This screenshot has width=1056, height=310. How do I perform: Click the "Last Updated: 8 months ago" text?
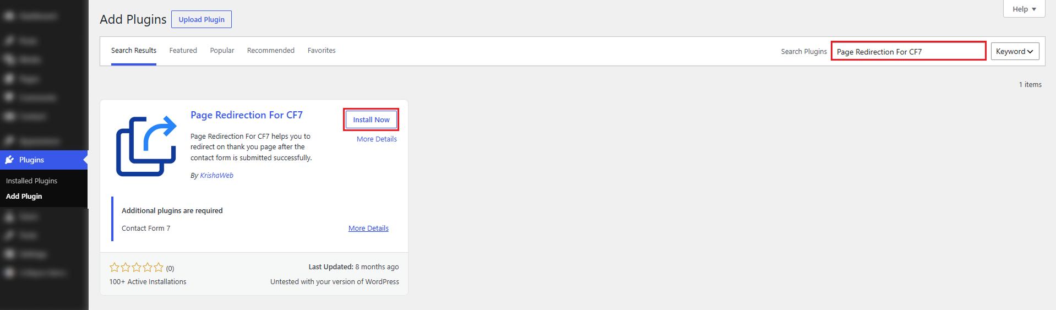click(353, 267)
